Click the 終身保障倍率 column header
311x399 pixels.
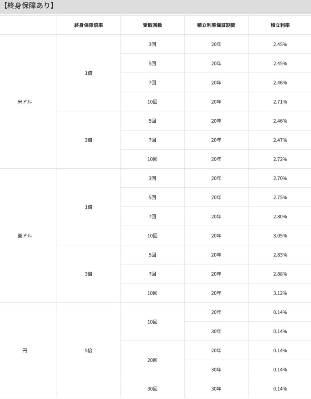coord(89,25)
